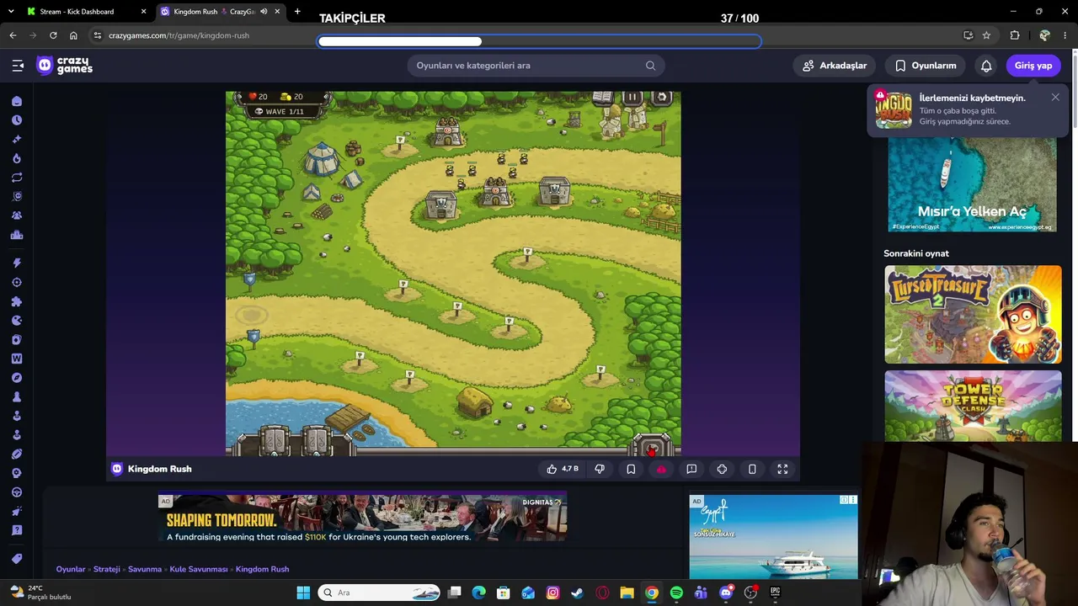Open Spotify from the taskbar
The image size is (1078, 606).
tap(676, 593)
